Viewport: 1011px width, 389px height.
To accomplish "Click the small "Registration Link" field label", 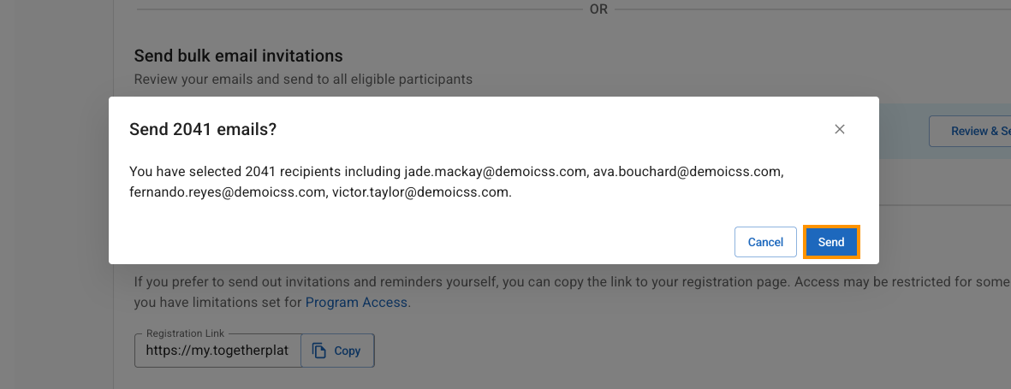I will click(x=186, y=333).
